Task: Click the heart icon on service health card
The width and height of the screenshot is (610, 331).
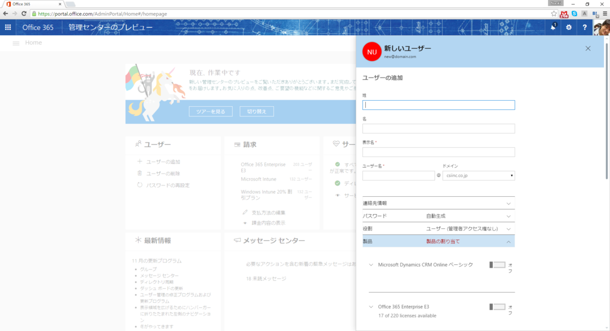Action: (336, 144)
